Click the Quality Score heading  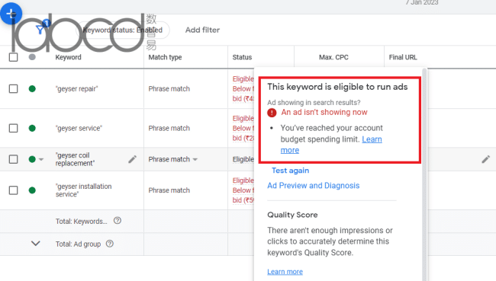(x=292, y=215)
